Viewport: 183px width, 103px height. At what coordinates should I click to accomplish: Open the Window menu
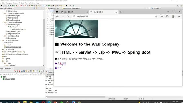(32, 3)
